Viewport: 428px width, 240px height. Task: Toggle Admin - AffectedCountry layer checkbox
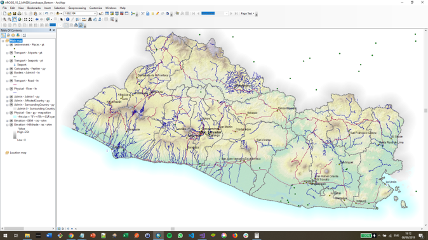coord(11,101)
